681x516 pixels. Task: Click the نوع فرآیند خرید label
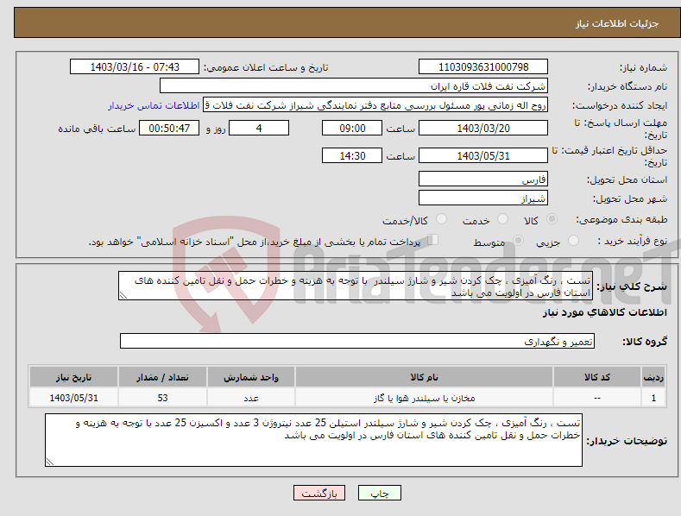[633, 241]
